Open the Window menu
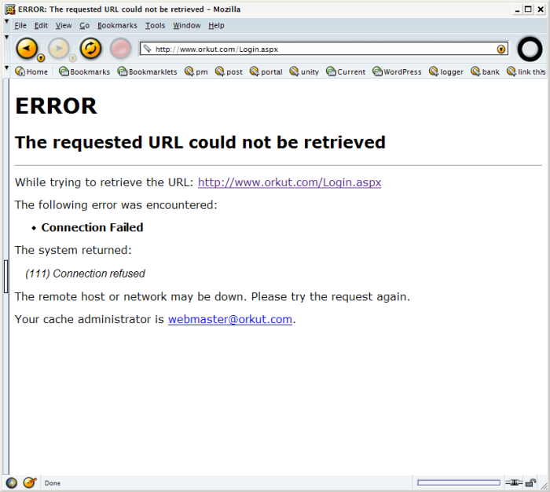 coord(187,25)
